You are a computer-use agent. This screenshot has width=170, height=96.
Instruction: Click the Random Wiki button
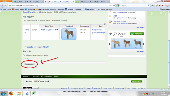coord(136,81)
